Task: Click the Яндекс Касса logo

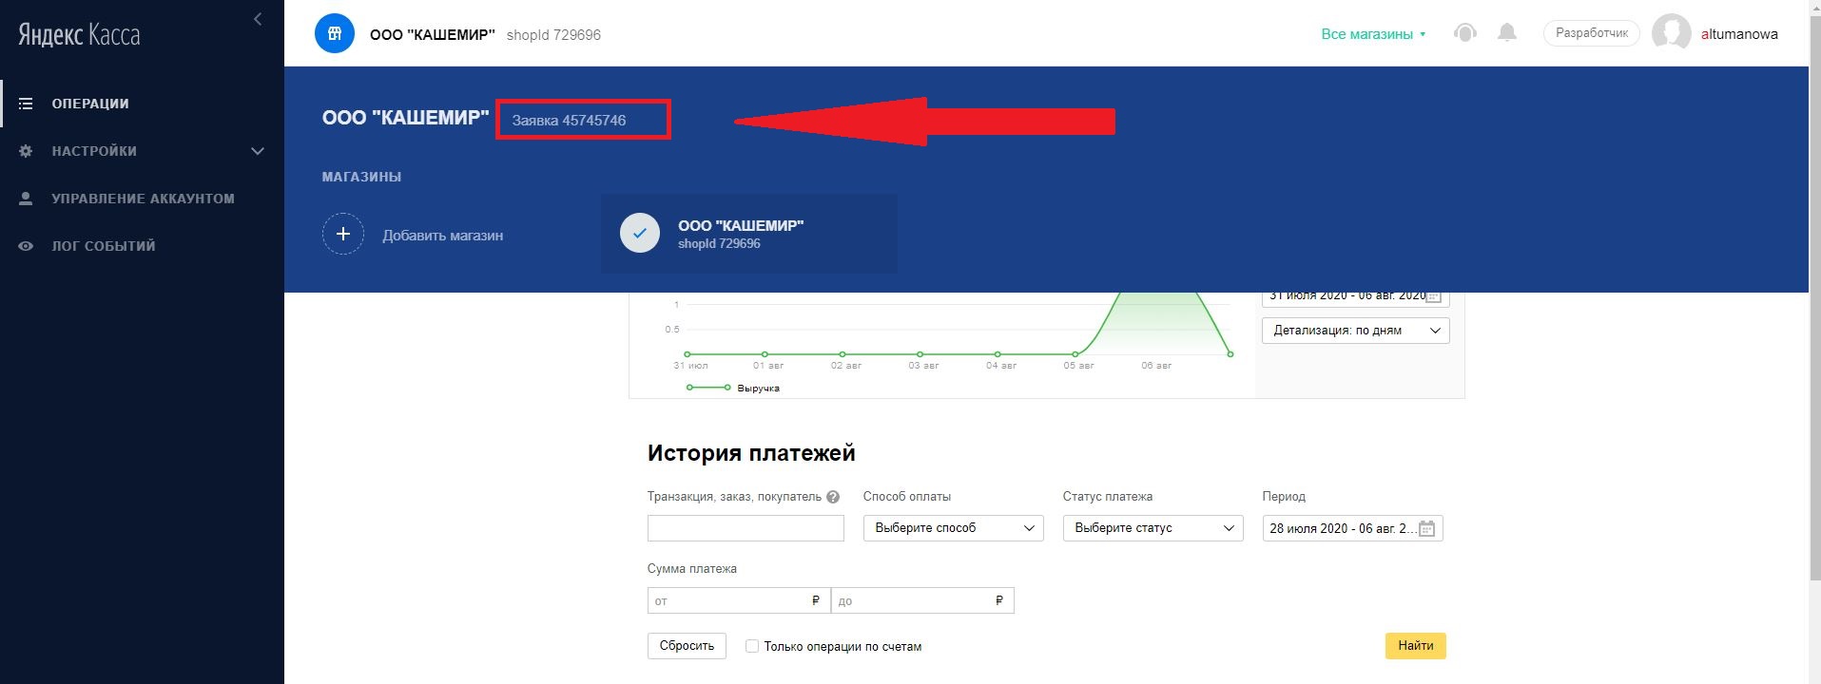Action: tap(79, 35)
